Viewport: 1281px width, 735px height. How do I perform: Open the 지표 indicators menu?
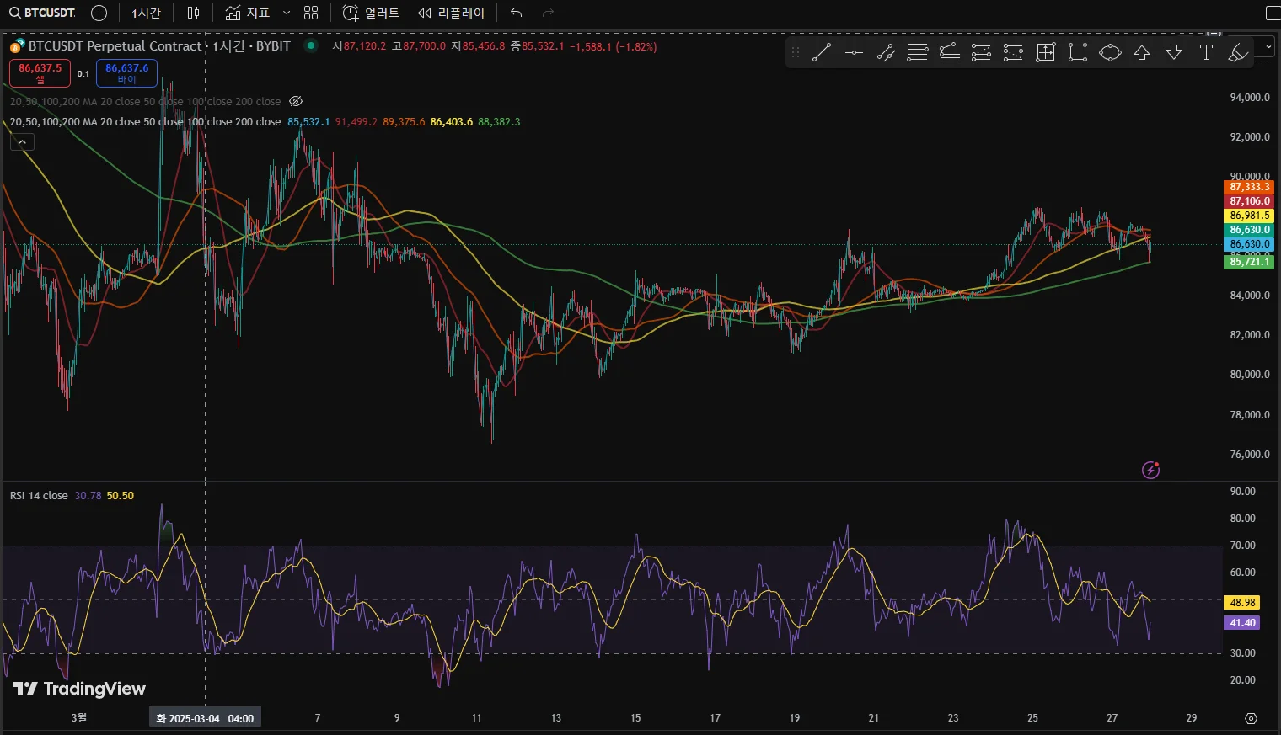click(248, 13)
